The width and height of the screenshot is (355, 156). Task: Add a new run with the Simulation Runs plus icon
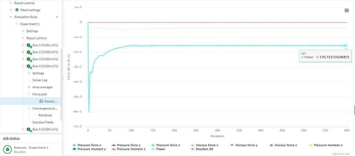click(57, 17)
